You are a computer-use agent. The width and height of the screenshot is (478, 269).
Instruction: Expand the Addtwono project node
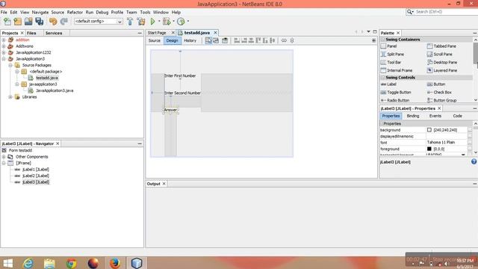click(4, 46)
